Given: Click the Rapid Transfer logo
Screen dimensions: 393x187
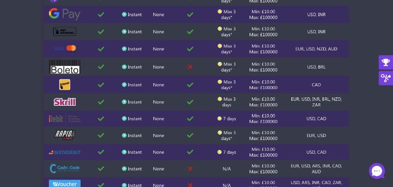Looking at the screenshot, I should 65,135.
